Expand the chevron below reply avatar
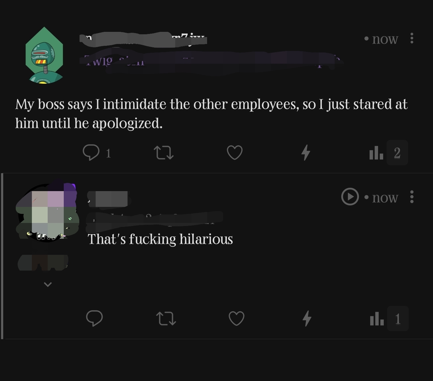Viewport: 433px width, 381px height. [x=48, y=284]
